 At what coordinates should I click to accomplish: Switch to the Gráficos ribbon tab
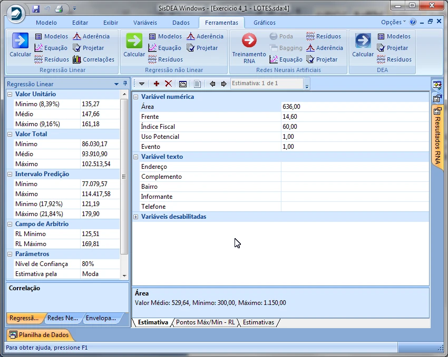265,23
